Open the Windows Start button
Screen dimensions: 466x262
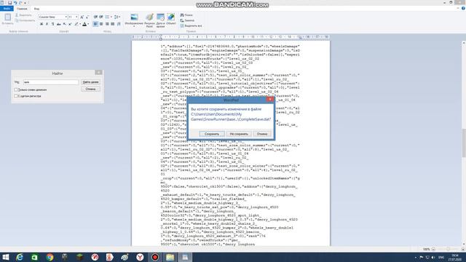[x=6, y=257]
